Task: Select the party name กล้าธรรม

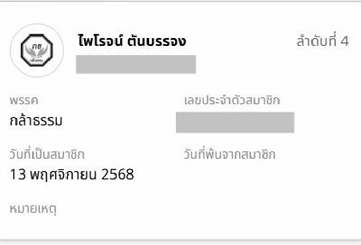Action: pyautogui.click(x=36, y=120)
